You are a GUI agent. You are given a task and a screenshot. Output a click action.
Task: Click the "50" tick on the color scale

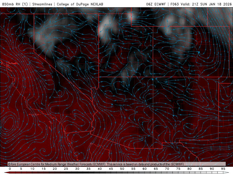click(122, 169)
